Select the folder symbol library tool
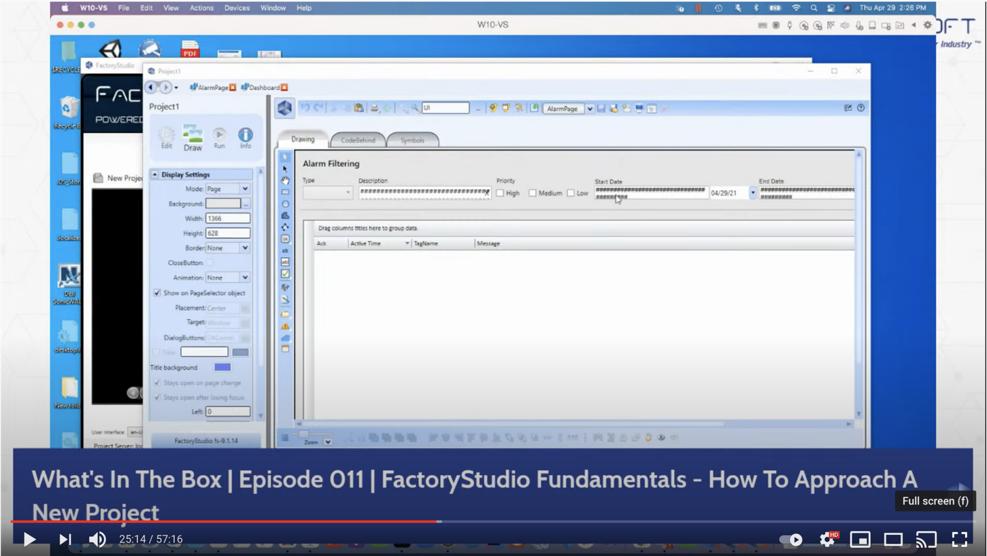Image resolution: width=987 pixels, height=556 pixels. point(285,314)
